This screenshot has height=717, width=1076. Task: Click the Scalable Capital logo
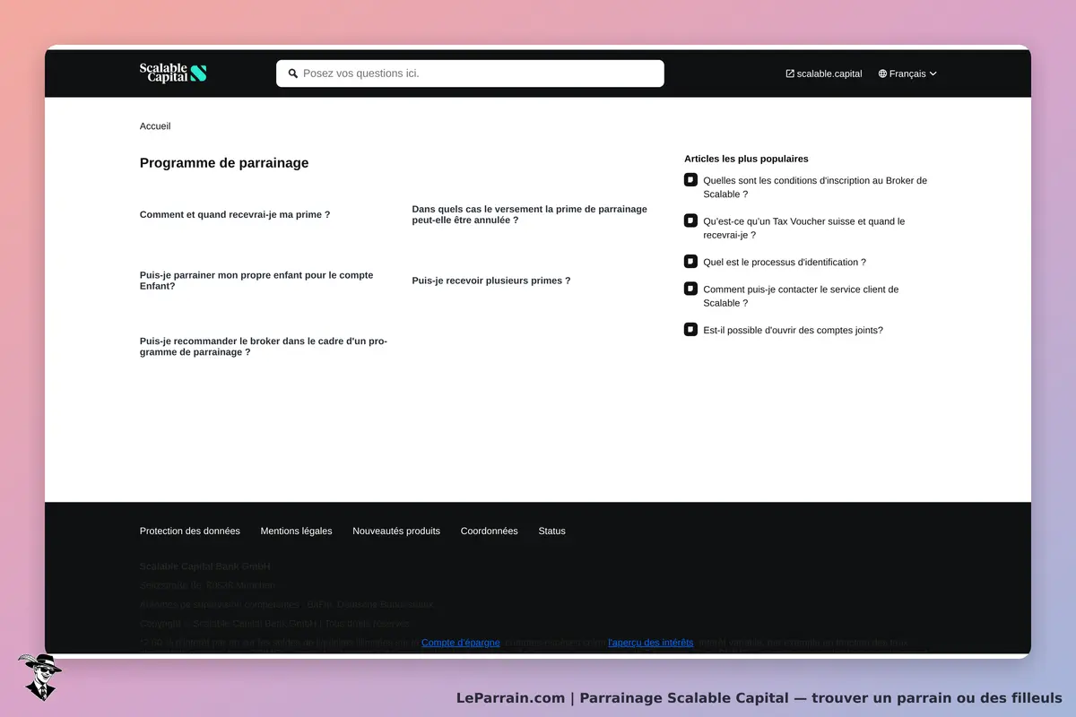point(173,73)
